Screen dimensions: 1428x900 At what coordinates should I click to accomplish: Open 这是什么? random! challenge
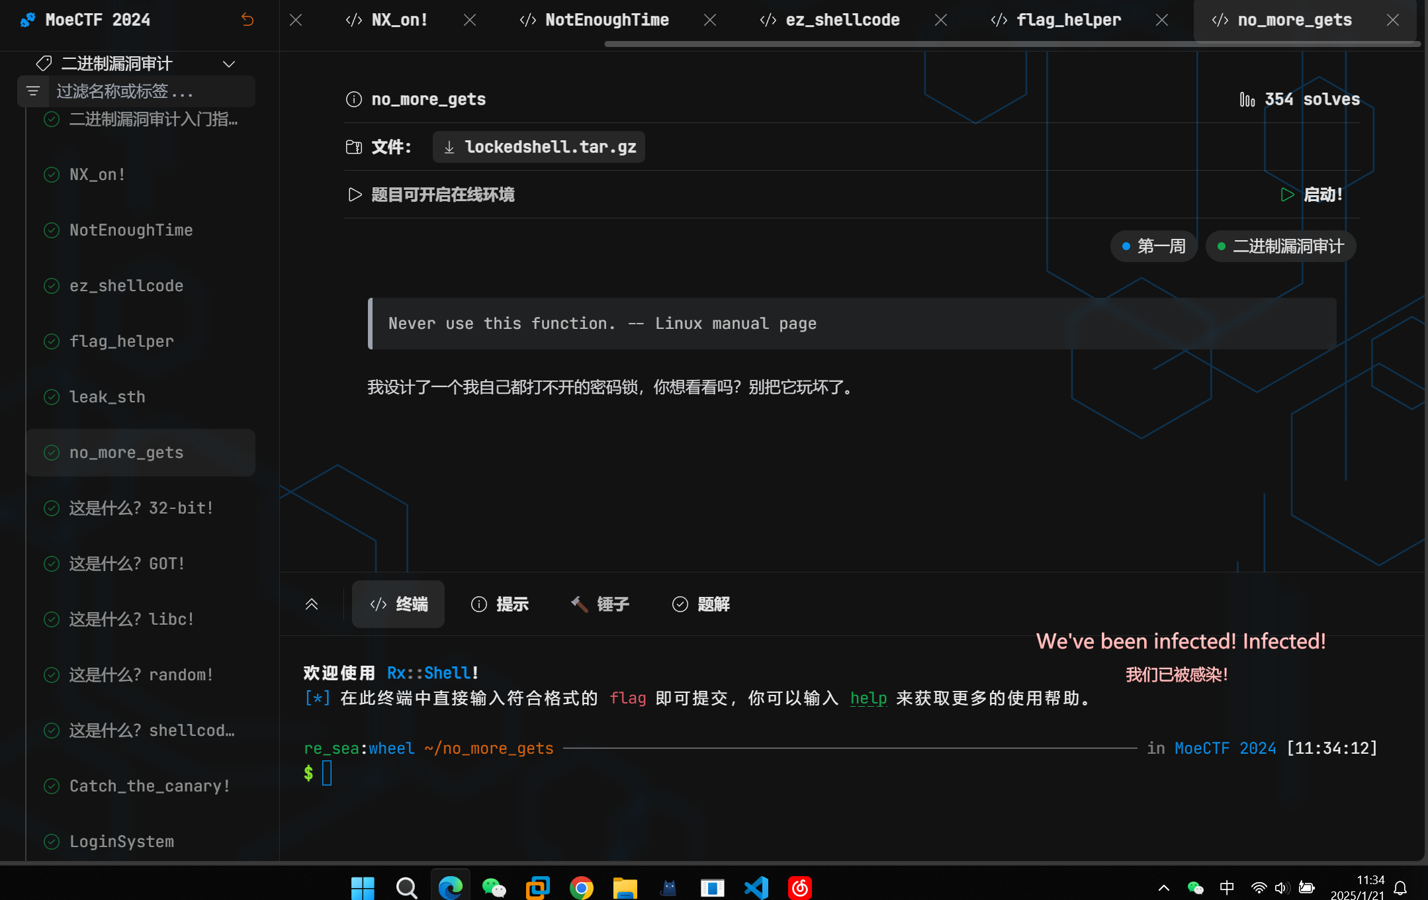(x=140, y=675)
